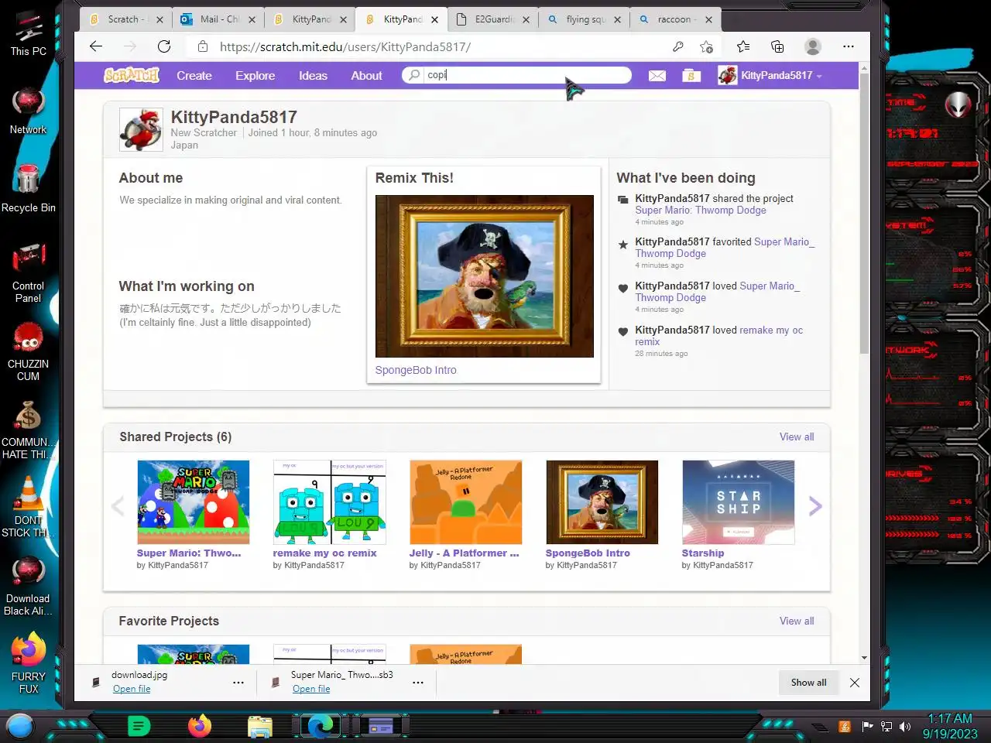Click the KittyPanda5817 profile avatar image
The height and width of the screenshot is (743, 991).
tap(141, 129)
